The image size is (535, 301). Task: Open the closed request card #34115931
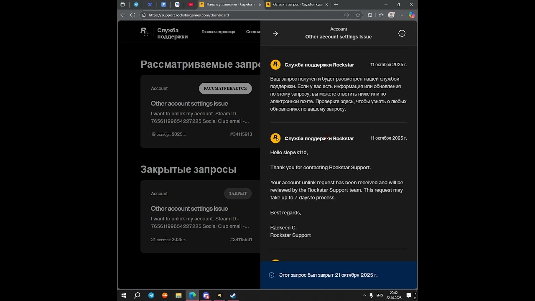[x=200, y=217]
